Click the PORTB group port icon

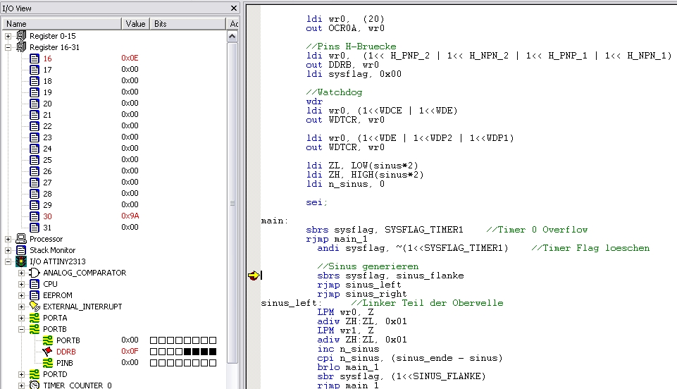35,329
